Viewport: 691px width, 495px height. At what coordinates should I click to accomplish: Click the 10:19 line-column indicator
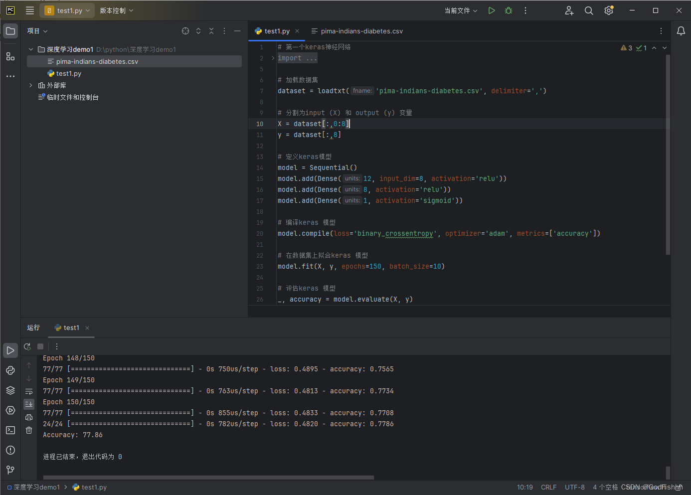[525, 487]
